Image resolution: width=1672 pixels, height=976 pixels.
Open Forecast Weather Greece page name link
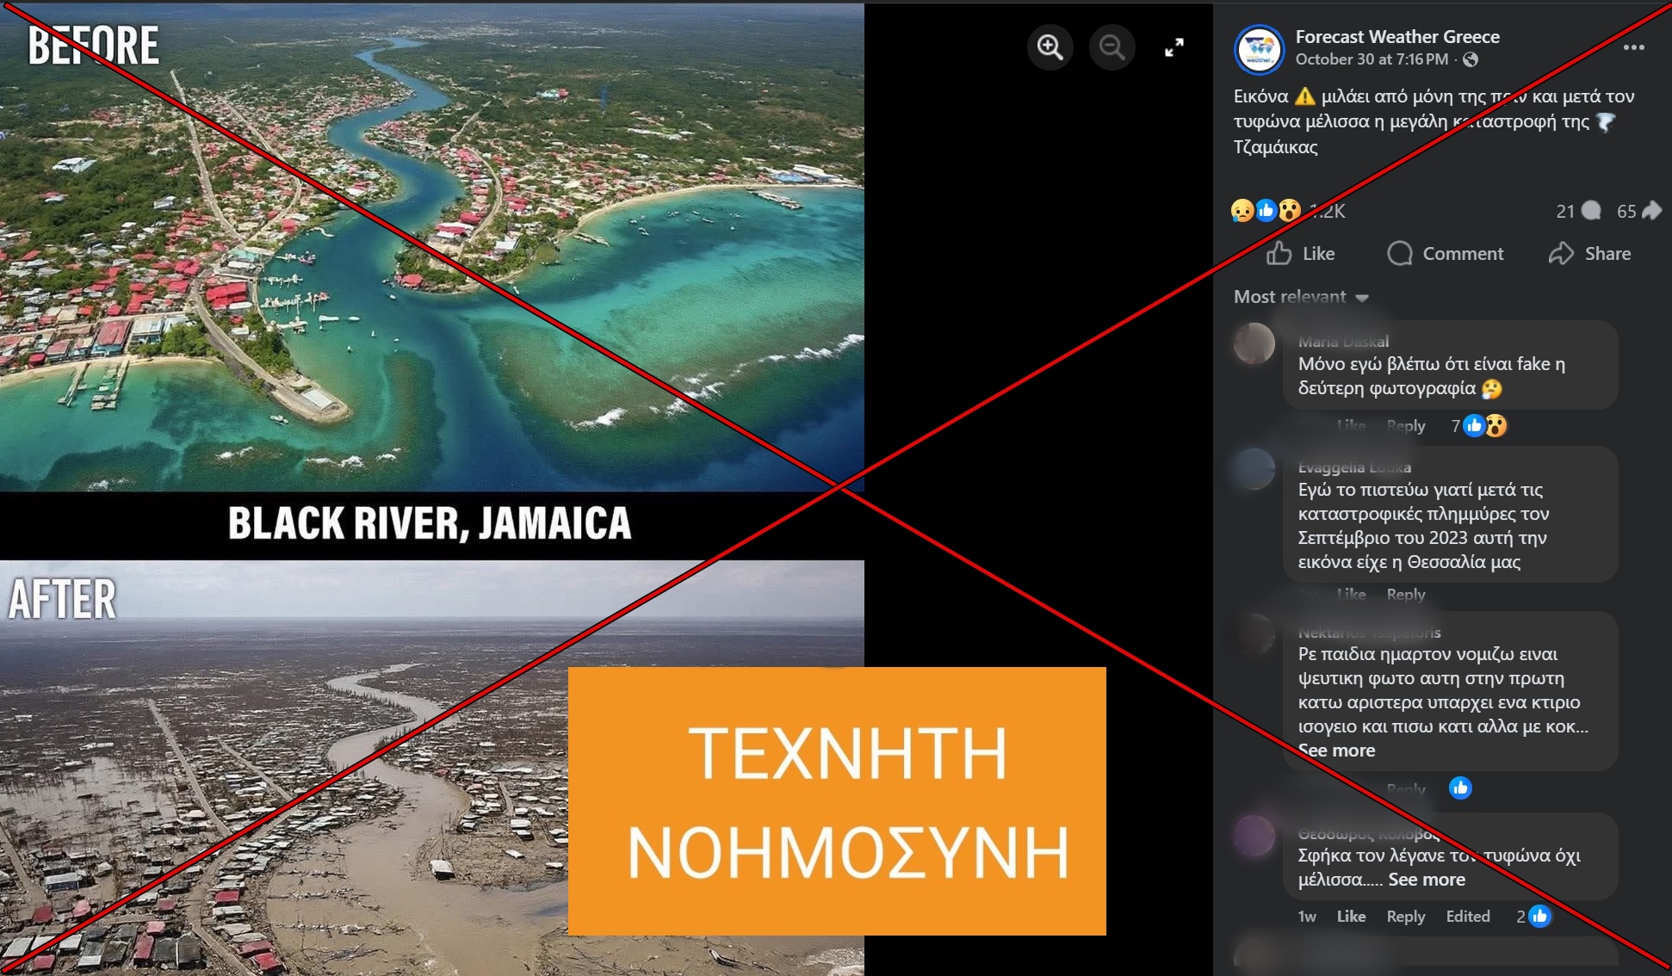(1396, 37)
